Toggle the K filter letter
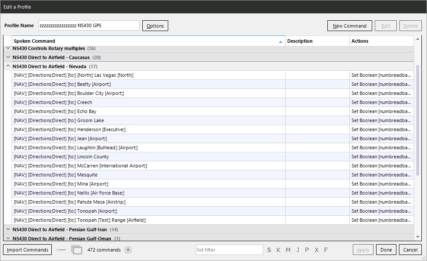This screenshot has width=427, height=261. (279, 250)
